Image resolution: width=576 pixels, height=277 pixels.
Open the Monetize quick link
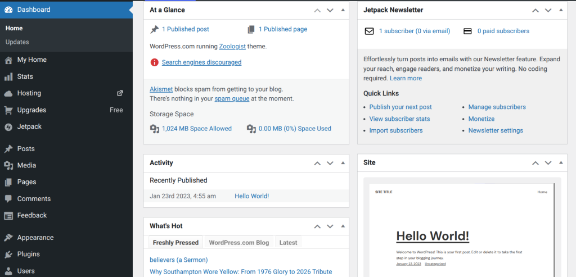[x=481, y=119]
